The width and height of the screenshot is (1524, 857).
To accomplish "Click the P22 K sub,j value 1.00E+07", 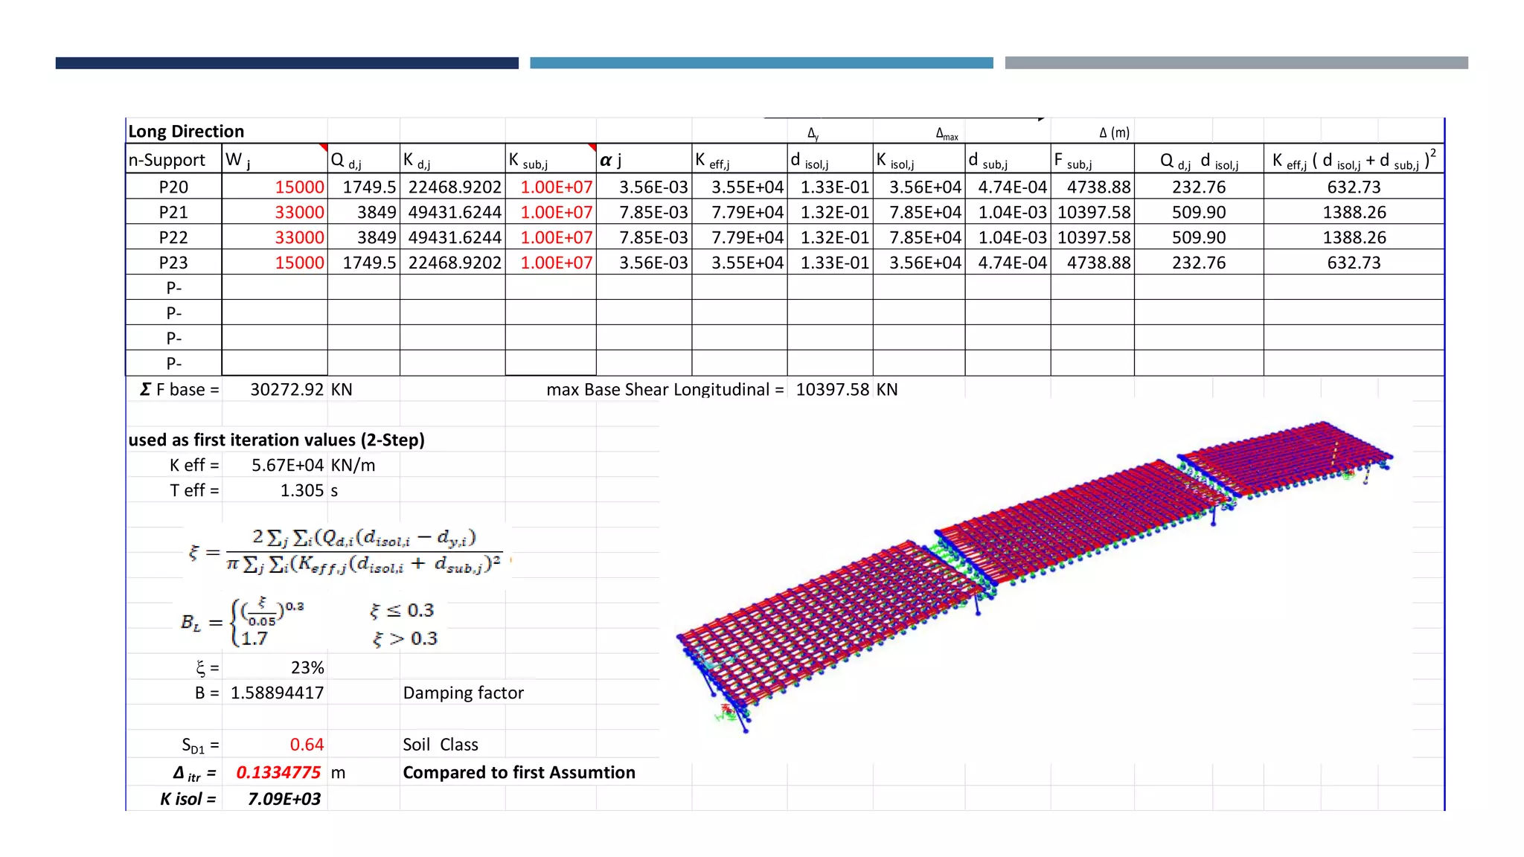I will [556, 237].
